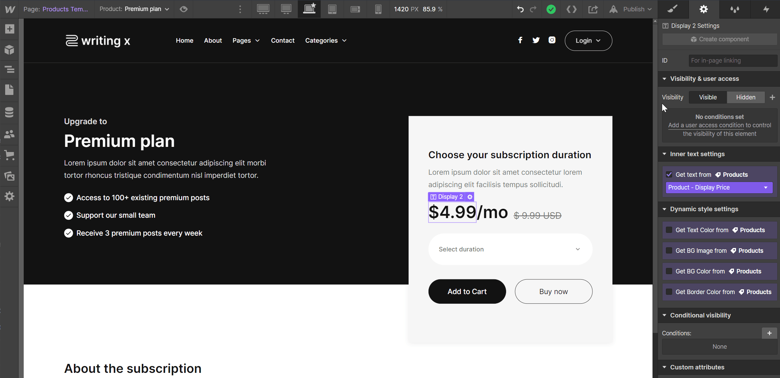Viewport: 780px width, 378px height.
Task: Uncheck 'Get text from Products'
Action: (x=670, y=174)
